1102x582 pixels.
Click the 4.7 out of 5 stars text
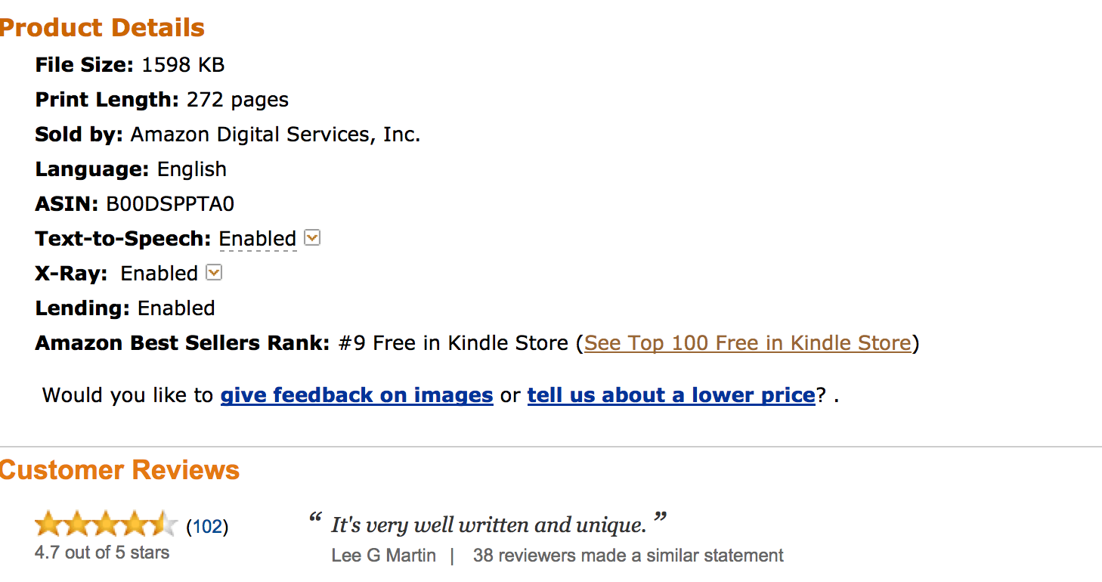tap(102, 553)
